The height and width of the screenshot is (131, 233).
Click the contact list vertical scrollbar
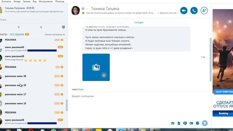tap(67, 105)
